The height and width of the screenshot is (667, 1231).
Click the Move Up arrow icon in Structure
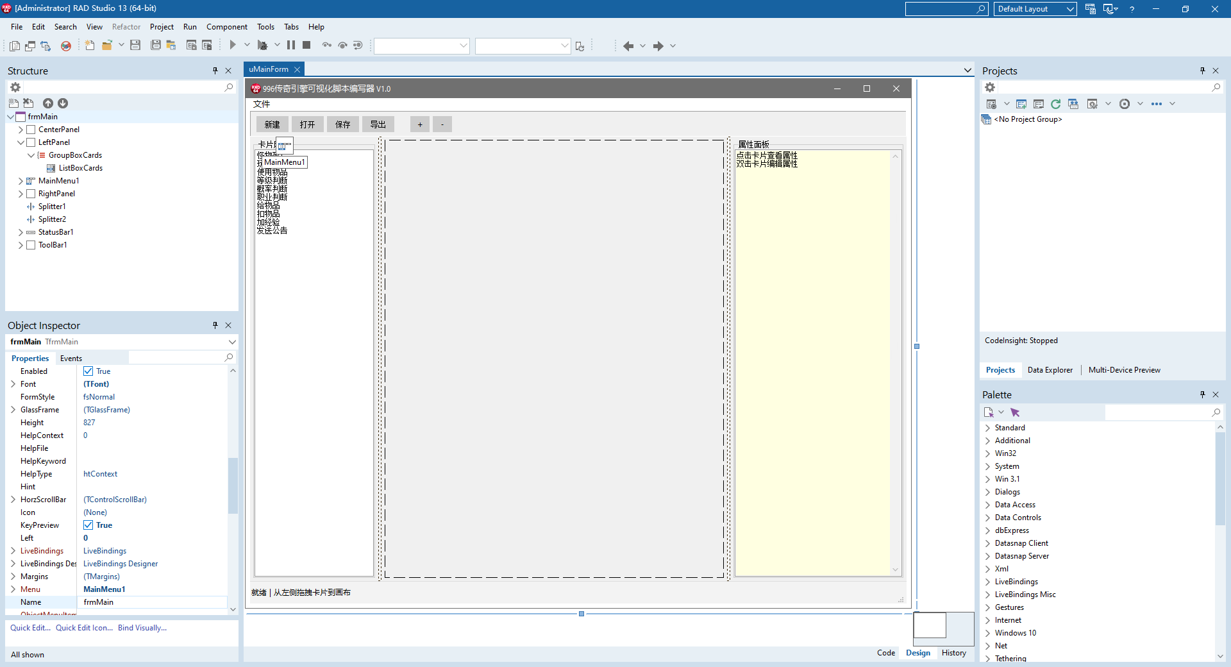tap(48, 103)
